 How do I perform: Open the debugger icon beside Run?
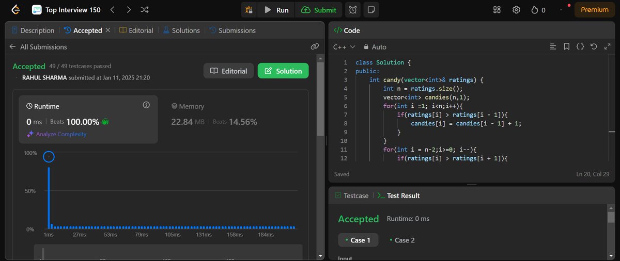250,10
